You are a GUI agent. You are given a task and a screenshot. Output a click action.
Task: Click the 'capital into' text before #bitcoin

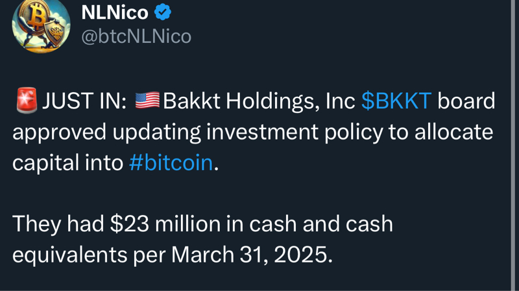68,162
